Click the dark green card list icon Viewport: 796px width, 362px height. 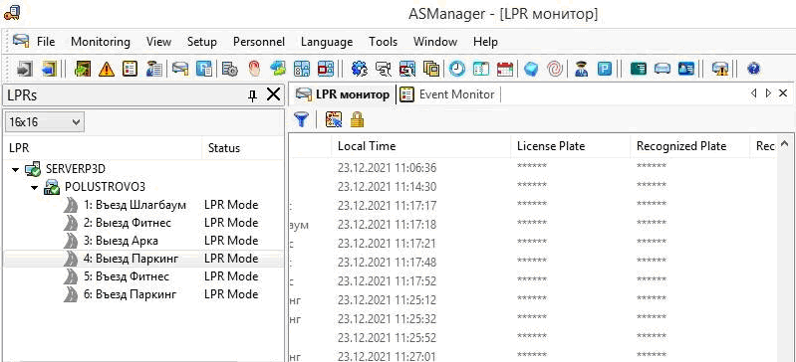(639, 69)
